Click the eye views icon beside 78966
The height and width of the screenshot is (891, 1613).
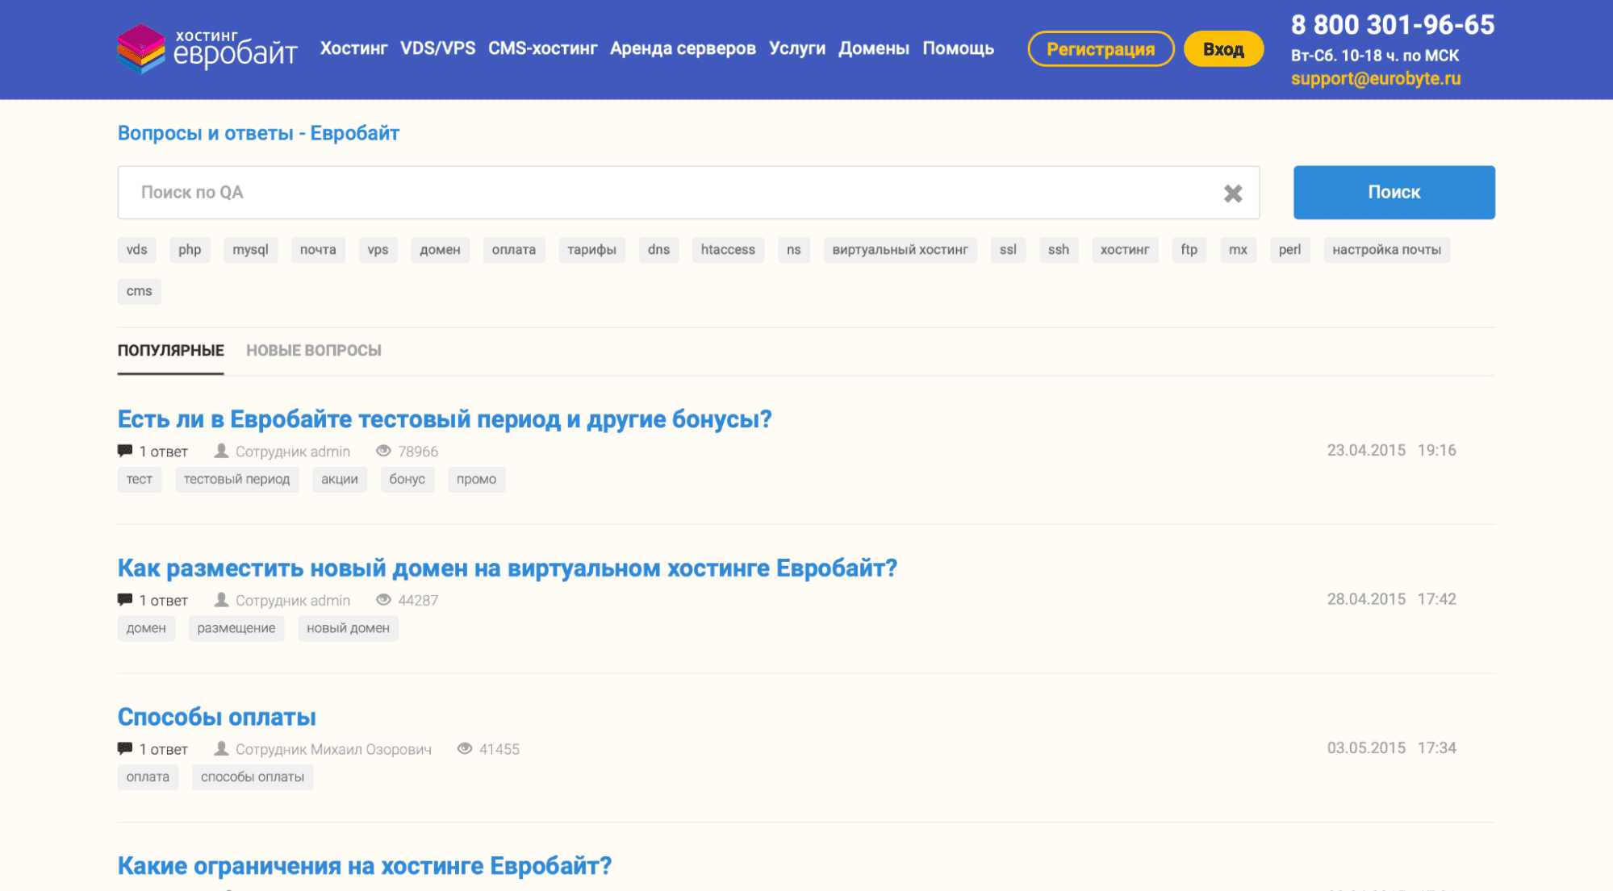[x=383, y=451]
